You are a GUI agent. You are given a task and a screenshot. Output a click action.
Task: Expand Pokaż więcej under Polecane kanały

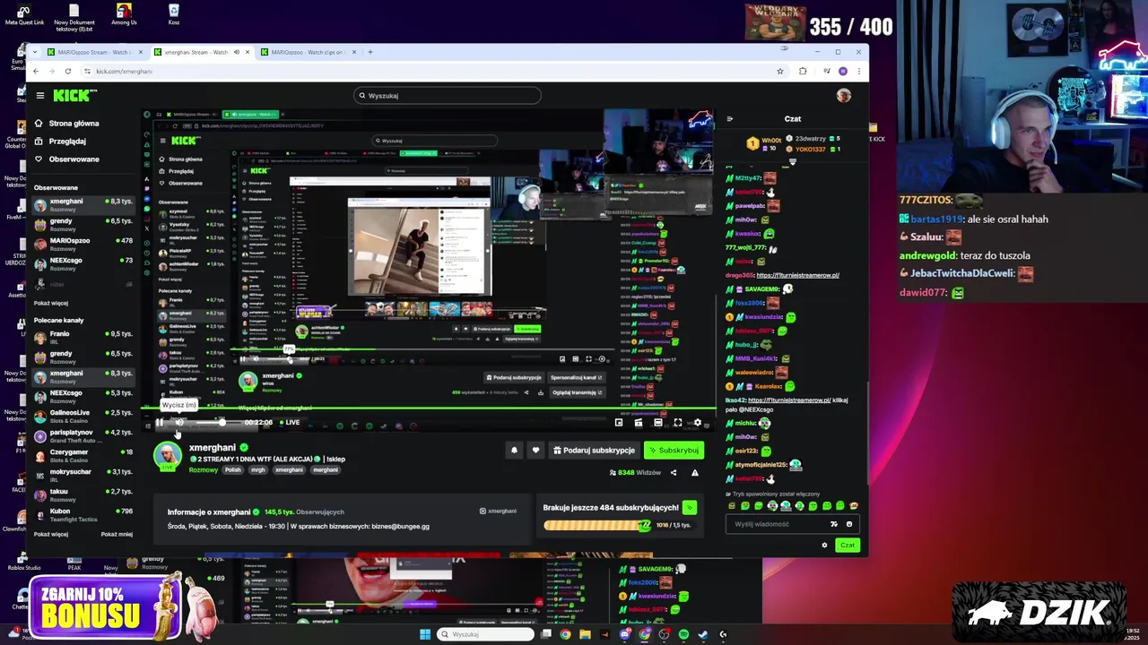click(51, 535)
